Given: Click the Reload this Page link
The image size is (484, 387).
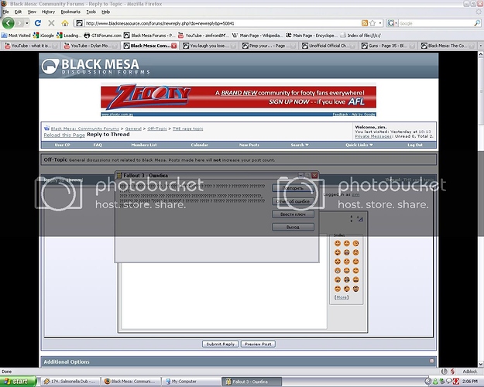Looking at the screenshot, I should pos(64,135).
